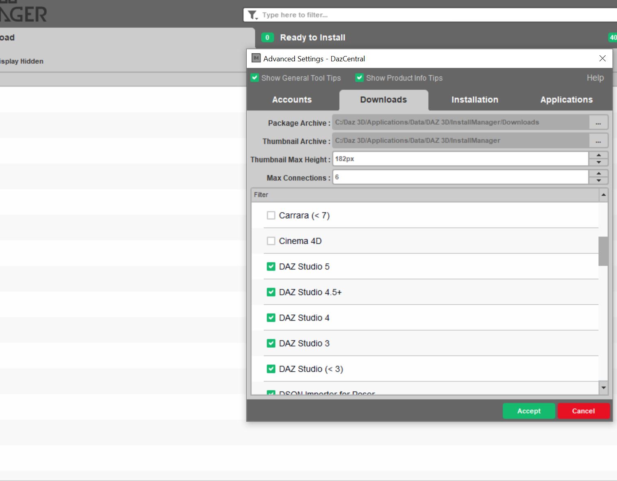Viewport: 617px width, 481px height.
Task: Toggle Show Product Info Tips checkbox
Action: click(x=359, y=78)
